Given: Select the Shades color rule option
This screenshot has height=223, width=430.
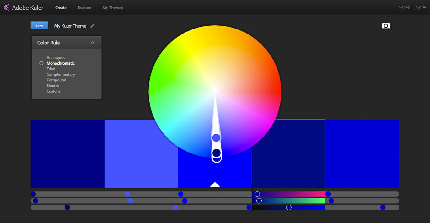Looking at the screenshot, I should 53,86.
